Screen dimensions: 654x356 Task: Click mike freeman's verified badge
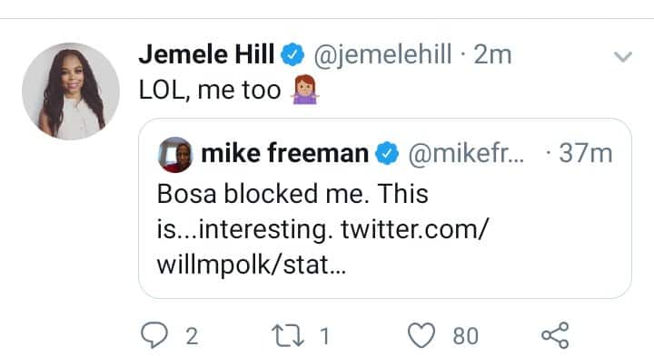click(x=387, y=153)
